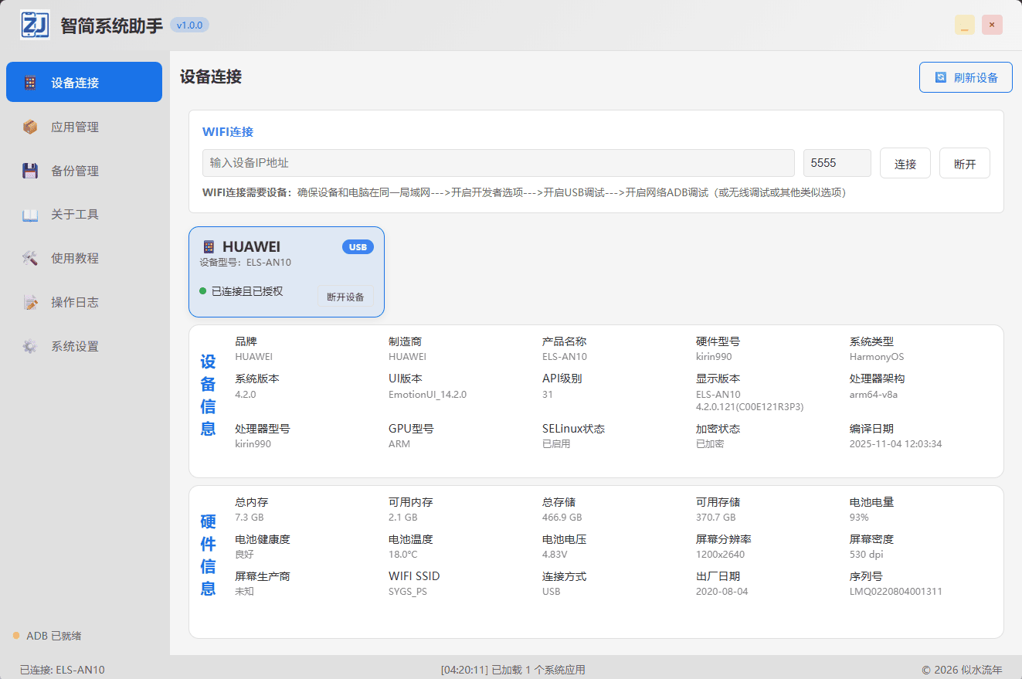Viewport: 1022px width, 679px height.
Task: Click API级别 value 31
Action: click(548, 394)
